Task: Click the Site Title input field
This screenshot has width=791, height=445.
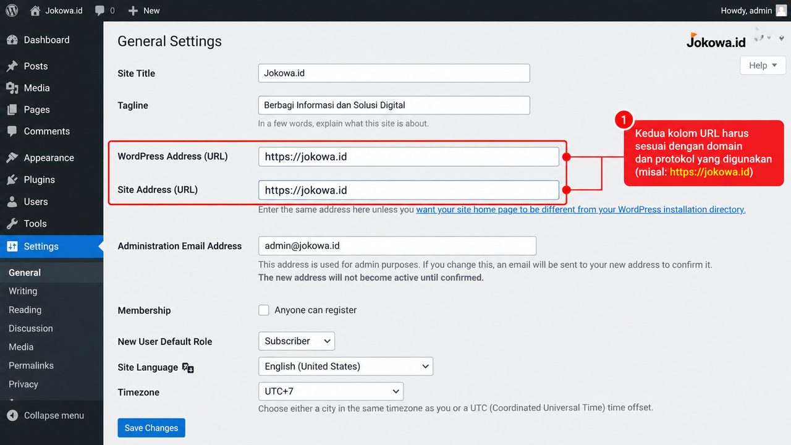Action: point(394,73)
